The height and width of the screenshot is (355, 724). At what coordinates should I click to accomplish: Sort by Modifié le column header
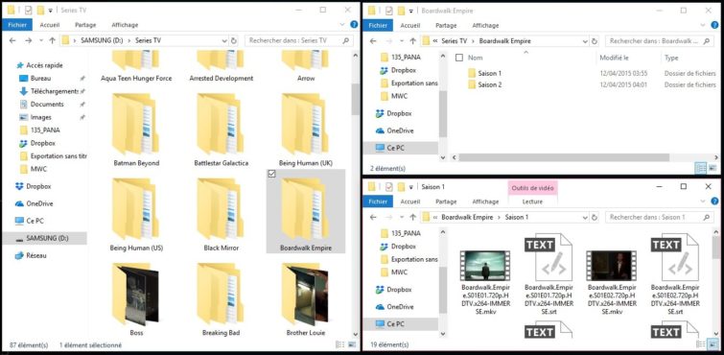click(614, 58)
